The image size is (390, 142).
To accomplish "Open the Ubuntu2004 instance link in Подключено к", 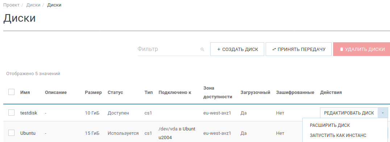I will 177,133.
